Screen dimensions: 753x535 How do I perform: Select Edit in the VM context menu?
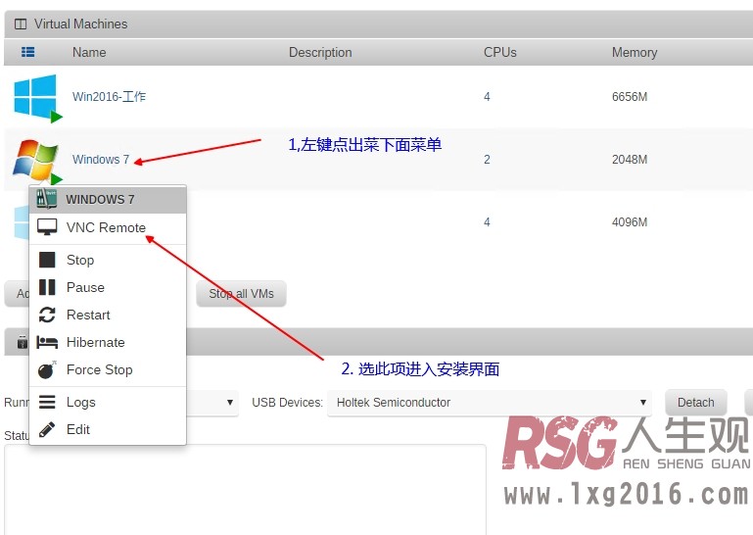108,429
